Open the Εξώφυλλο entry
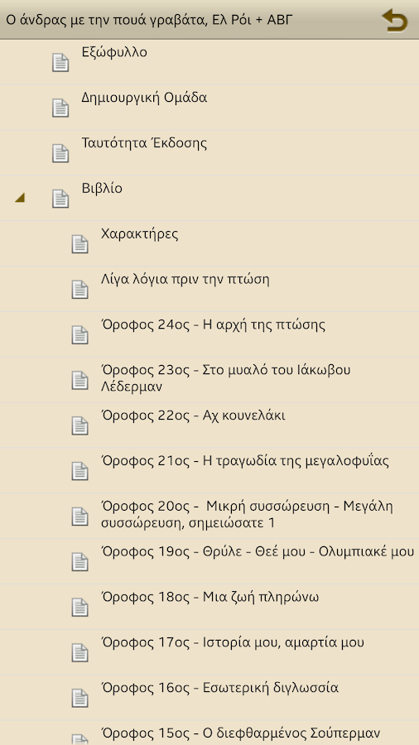The width and height of the screenshot is (419, 745). point(209,62)
